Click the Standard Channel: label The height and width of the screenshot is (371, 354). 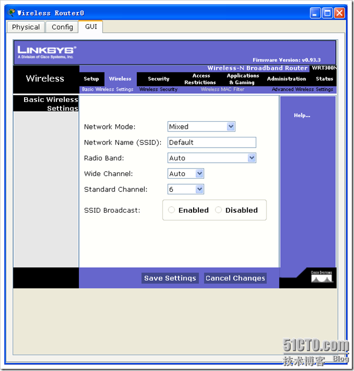[115, 190]
